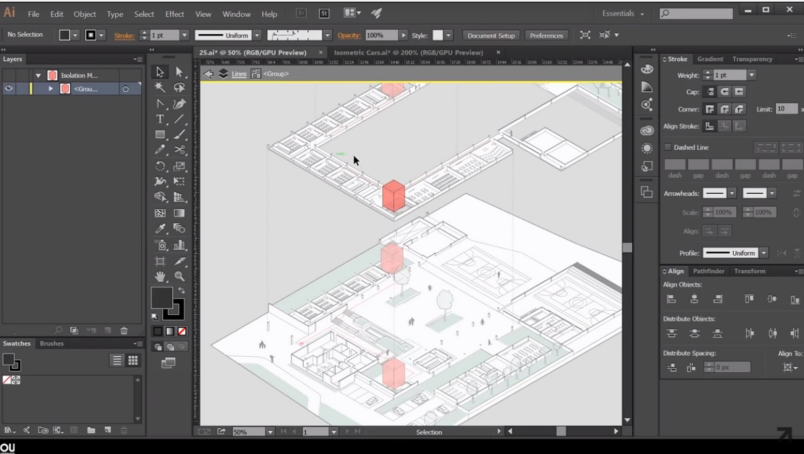Switch to the Pathfinder tab

(x=708, y=271)
